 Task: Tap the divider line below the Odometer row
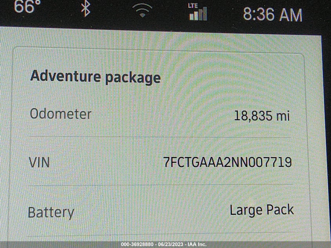click(160, 137)
